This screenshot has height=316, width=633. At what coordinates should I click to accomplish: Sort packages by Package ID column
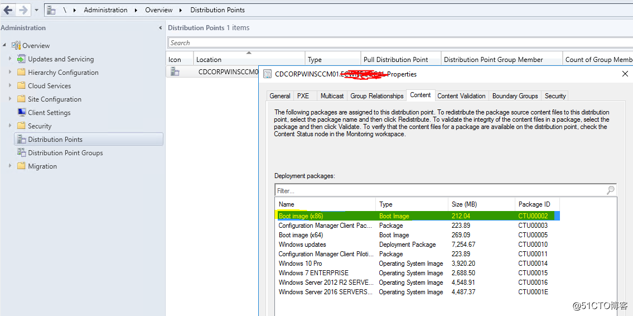click(537, 204)
